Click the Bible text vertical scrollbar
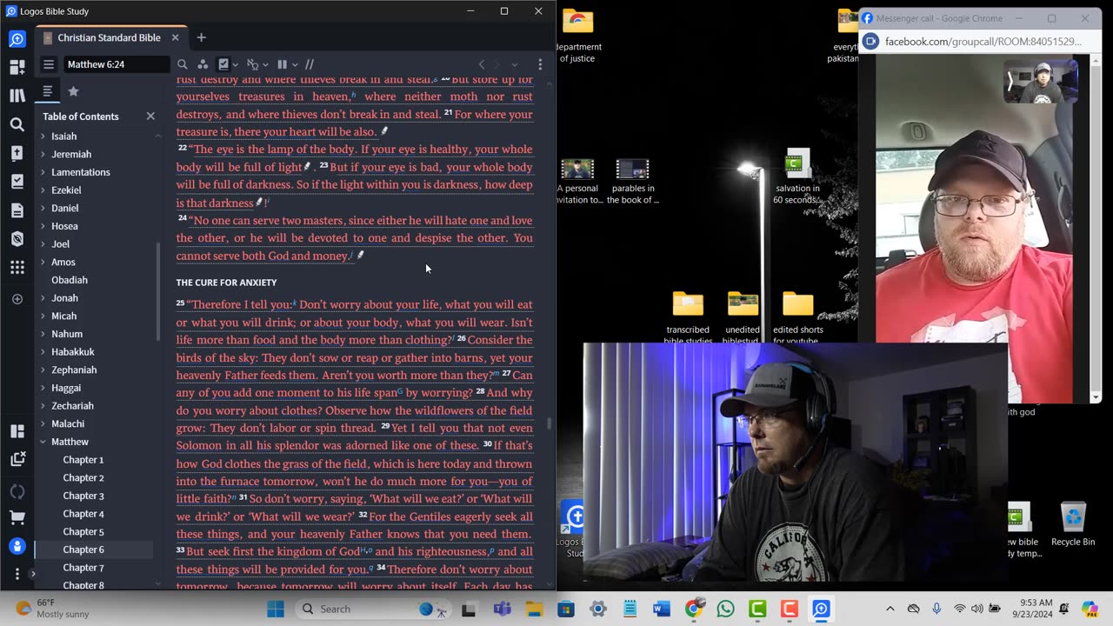1113x626 pixels. (x=549, y=423)
